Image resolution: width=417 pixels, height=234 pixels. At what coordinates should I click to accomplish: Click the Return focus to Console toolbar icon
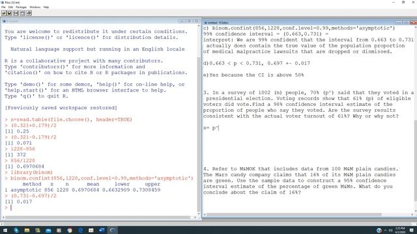click(x=23, y=13)
